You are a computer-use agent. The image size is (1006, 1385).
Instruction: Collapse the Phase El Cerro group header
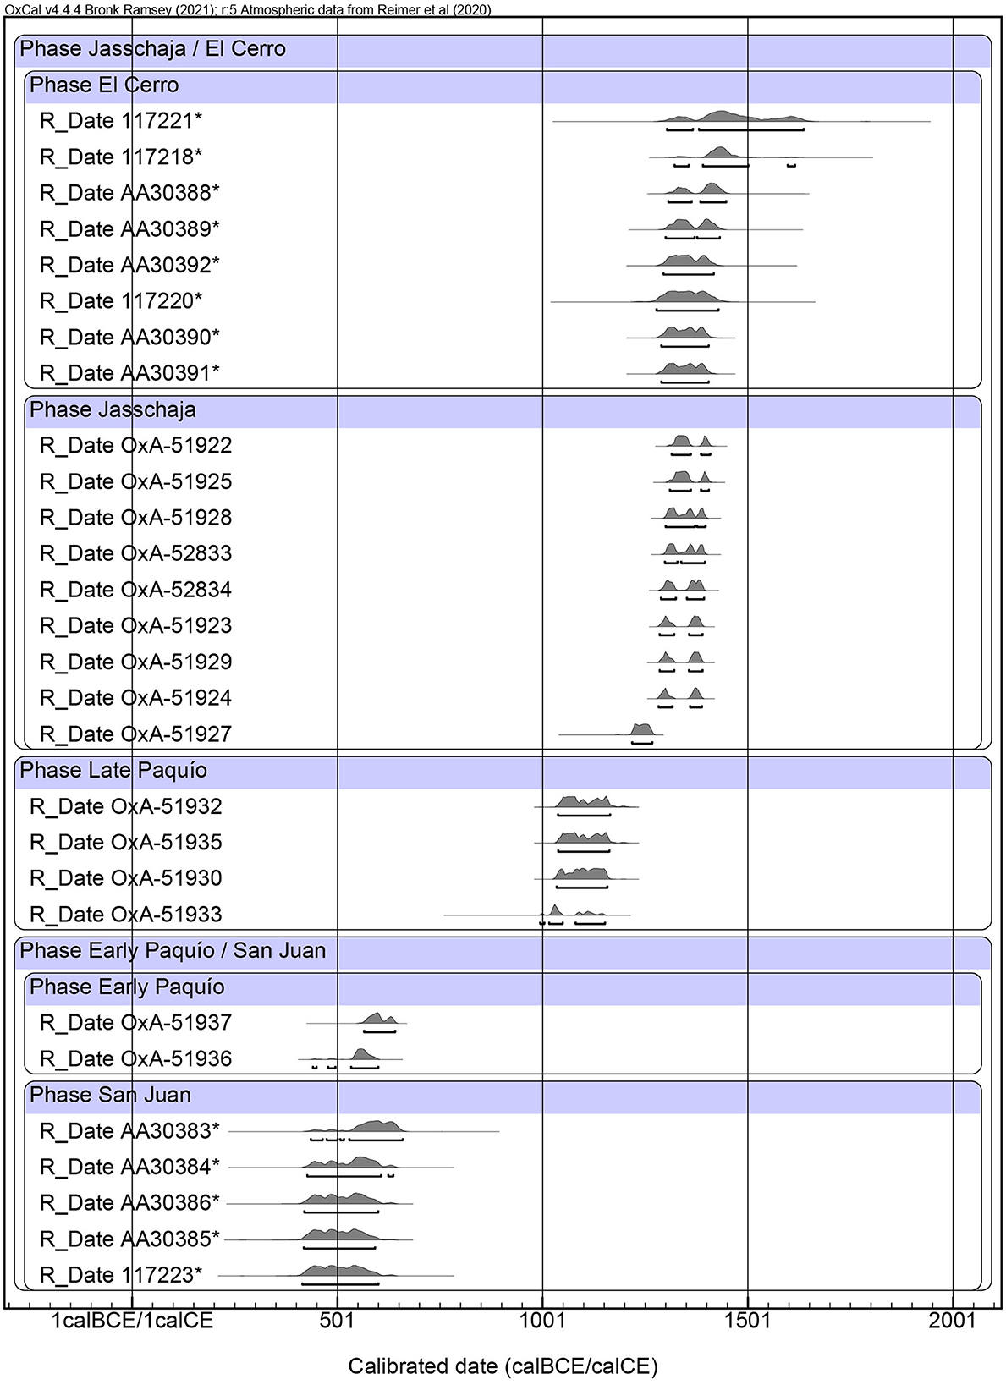104,85
